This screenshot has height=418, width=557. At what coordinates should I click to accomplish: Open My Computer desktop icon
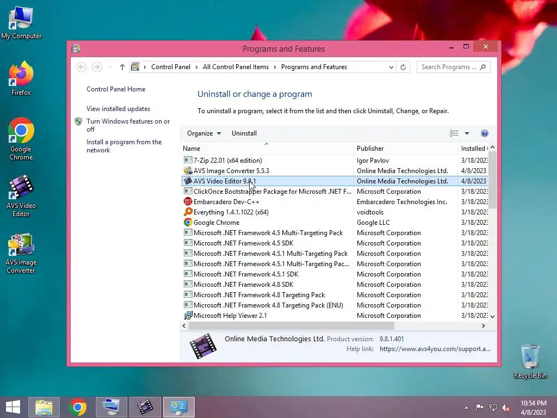click(x=21, y=23)
